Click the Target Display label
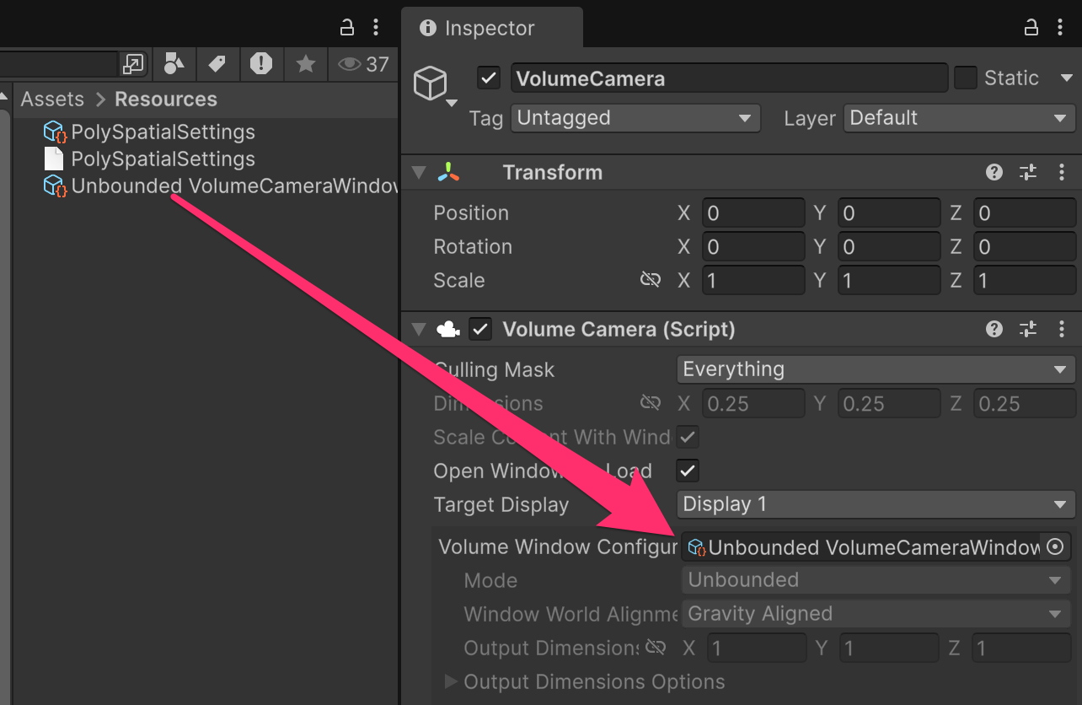This screenshot has height=705, width=1082. pos(501,504)
